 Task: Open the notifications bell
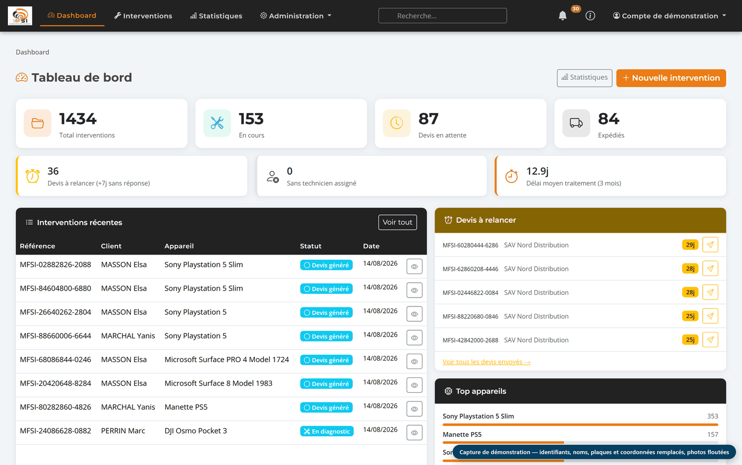[x=563, y=16]
